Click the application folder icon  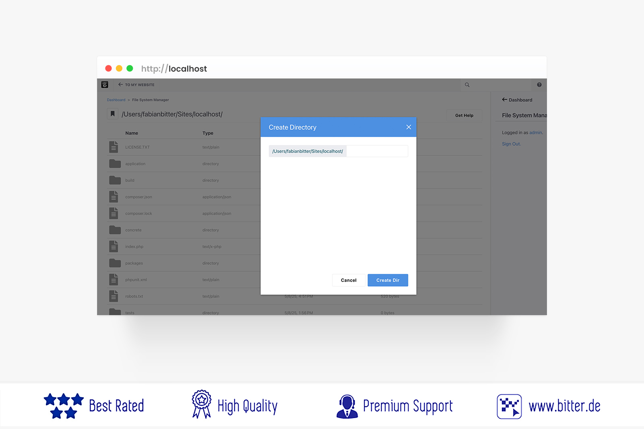tap(115, 163)
